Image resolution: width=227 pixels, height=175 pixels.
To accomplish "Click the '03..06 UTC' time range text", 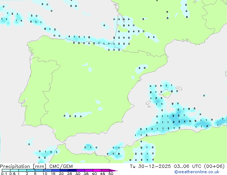I will pos(188,166).
